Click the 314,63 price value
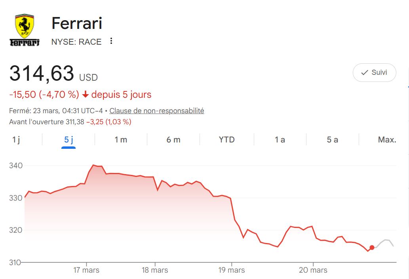This screenshot has width=409, height=279. click(x=42, y=74)
